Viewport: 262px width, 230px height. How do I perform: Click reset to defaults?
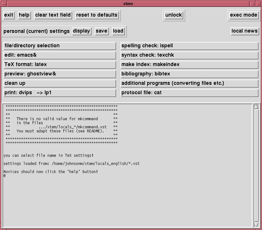coord(97,15)
